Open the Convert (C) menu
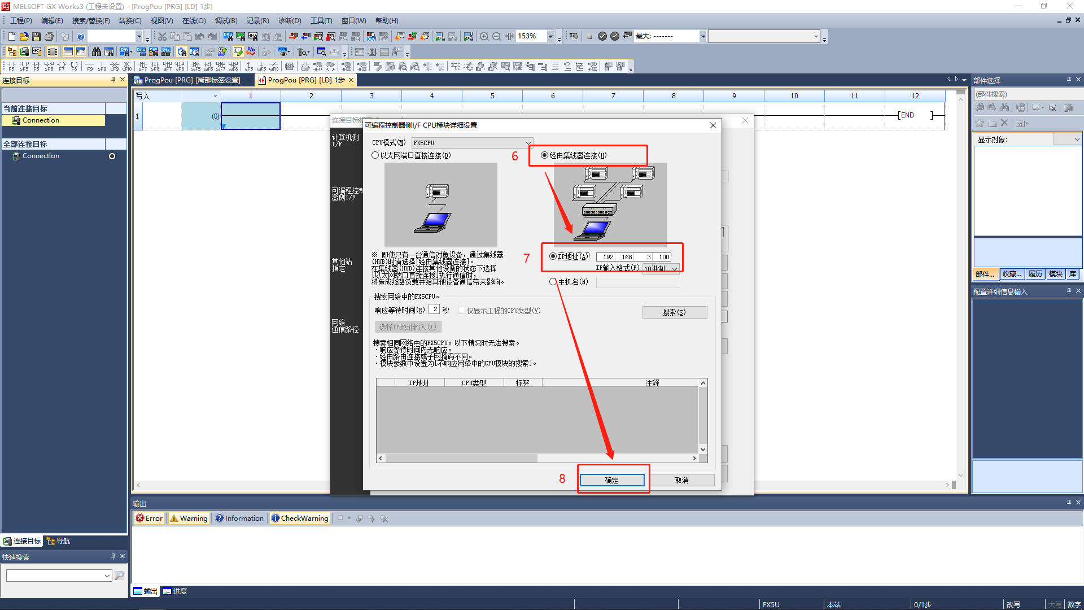Image resolution: width=1084 pixels, height=610 pixels. tap(130, 21)
